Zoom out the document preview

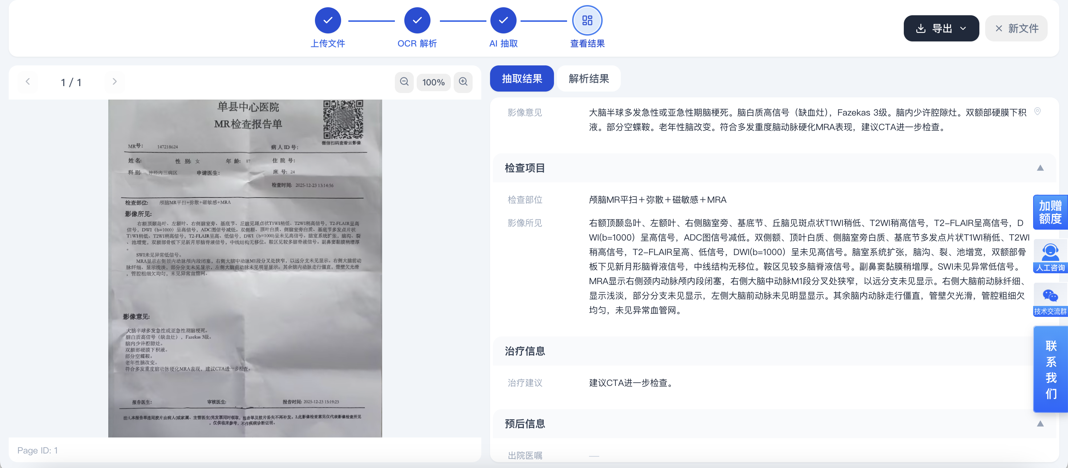click(x=404, y=82)
